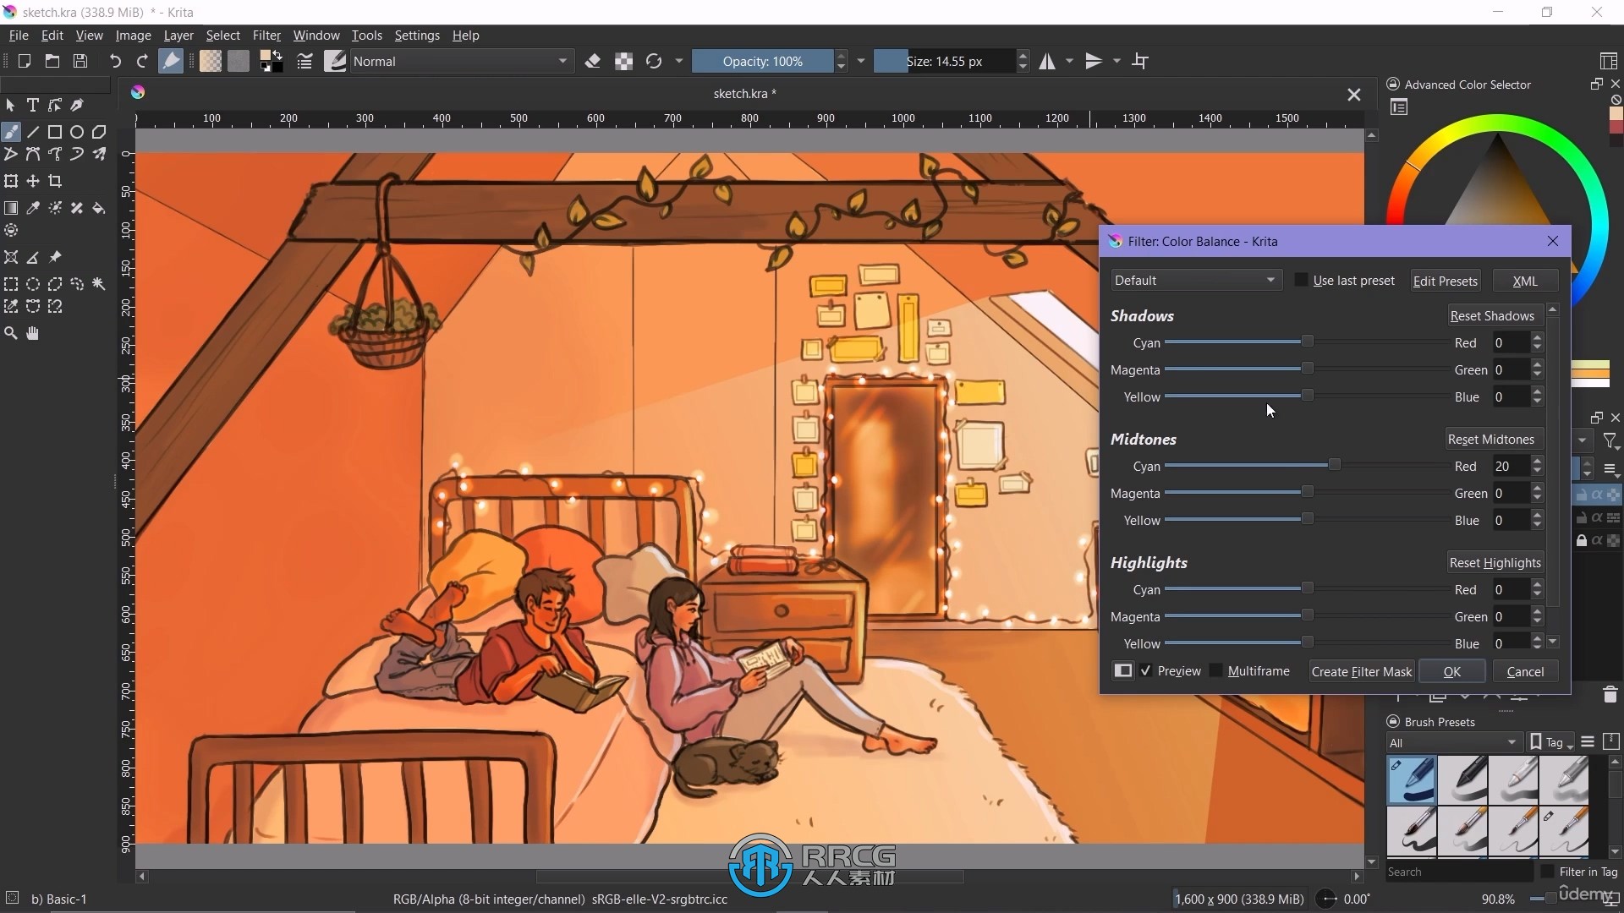This screenshot has height=913, width=1624.
Task: Select the Contiguous Selection magic wand tool
Action: (x=99, y=284)
